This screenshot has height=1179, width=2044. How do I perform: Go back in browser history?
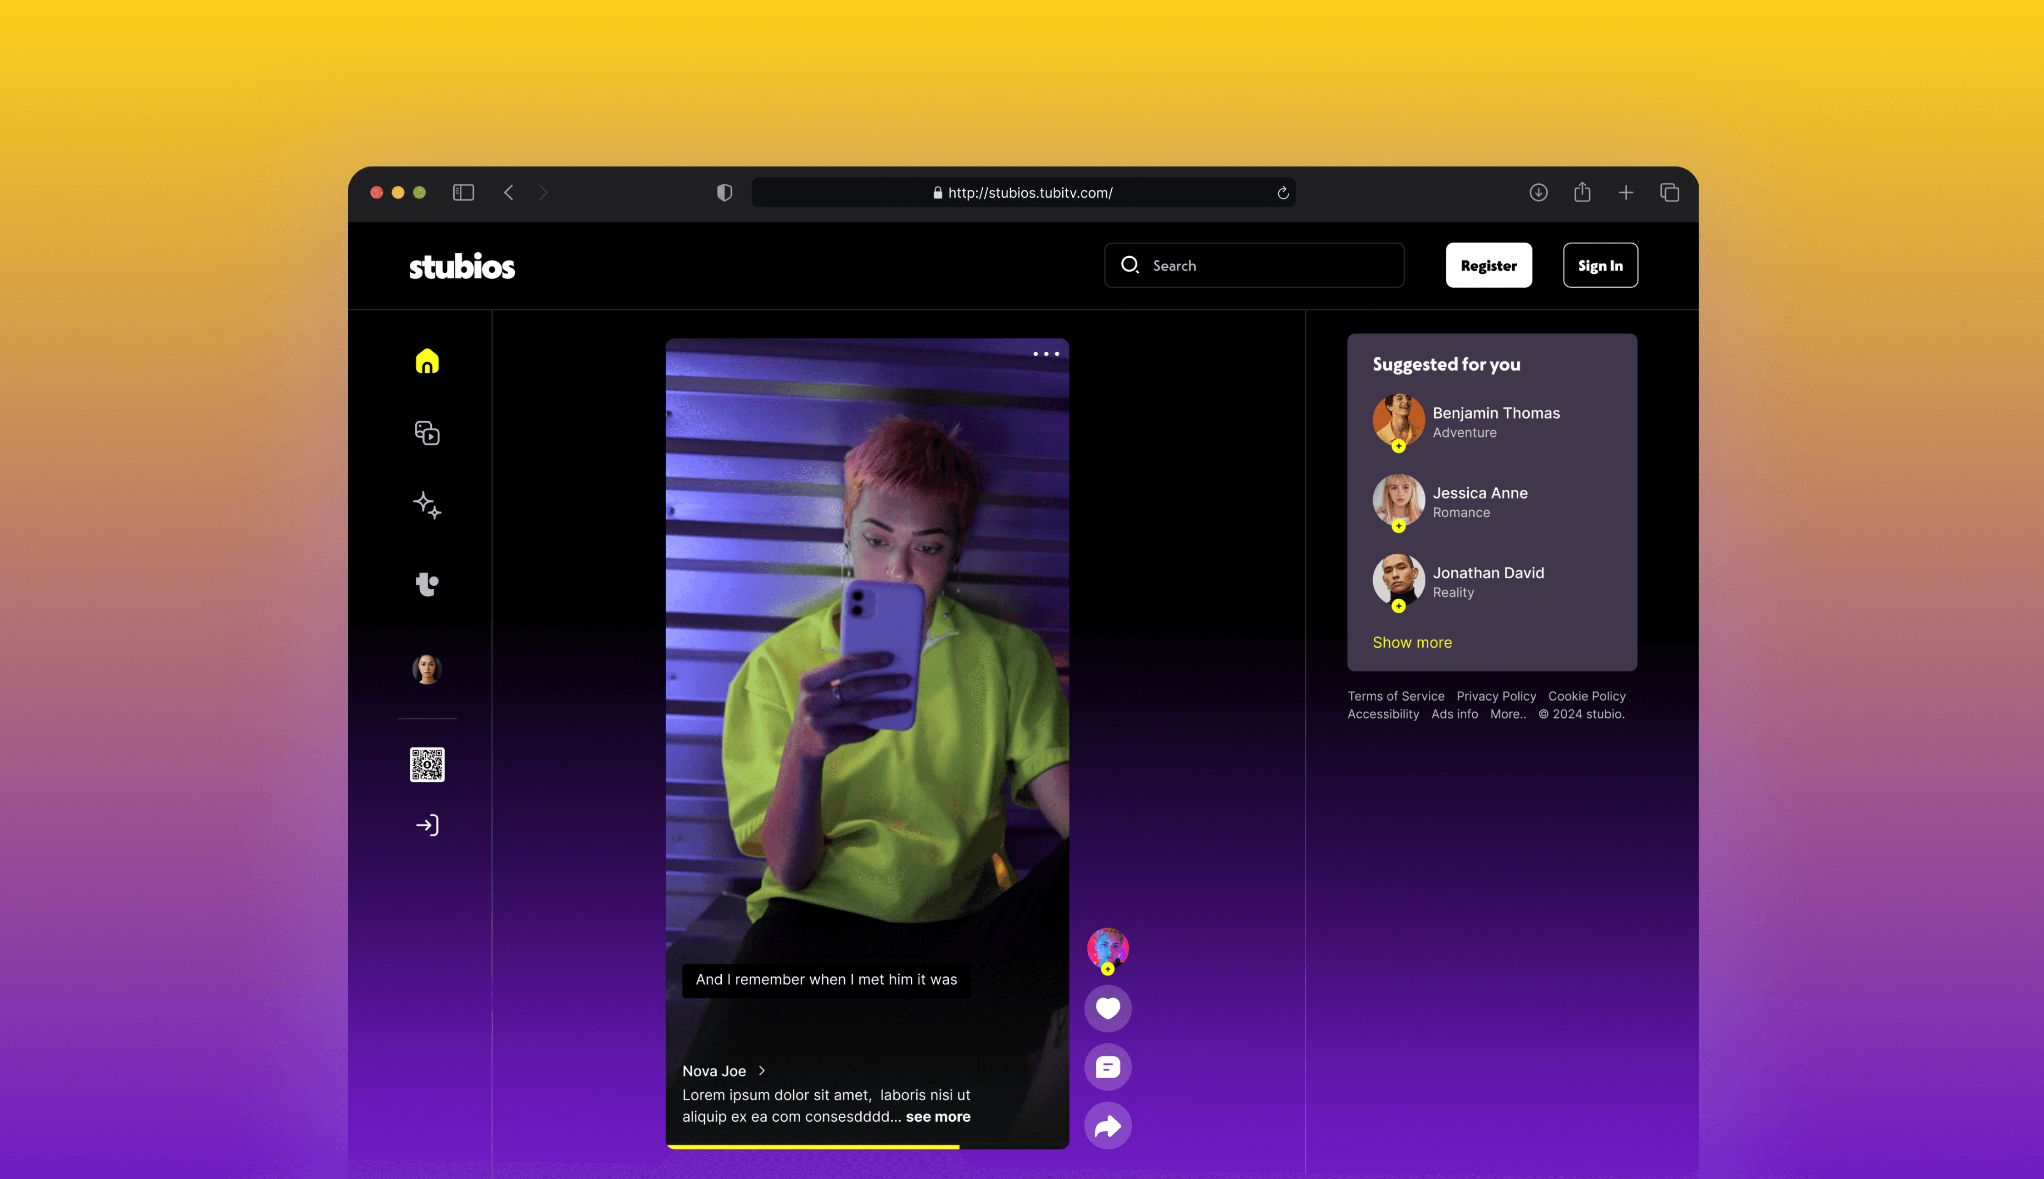pyautogui.click(x=509, y=193)
